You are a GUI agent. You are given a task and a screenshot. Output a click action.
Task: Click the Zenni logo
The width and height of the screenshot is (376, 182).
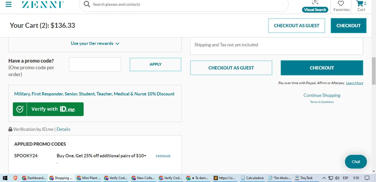[x=43, y=4]
